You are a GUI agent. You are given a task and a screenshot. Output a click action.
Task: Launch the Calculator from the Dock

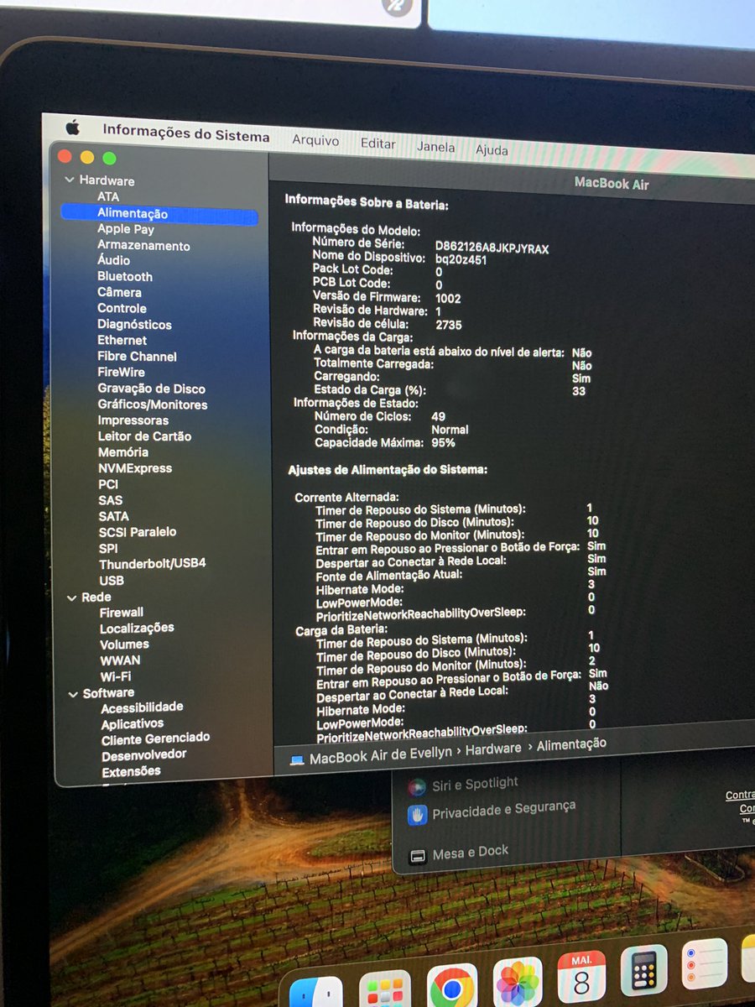pos(644,970)
